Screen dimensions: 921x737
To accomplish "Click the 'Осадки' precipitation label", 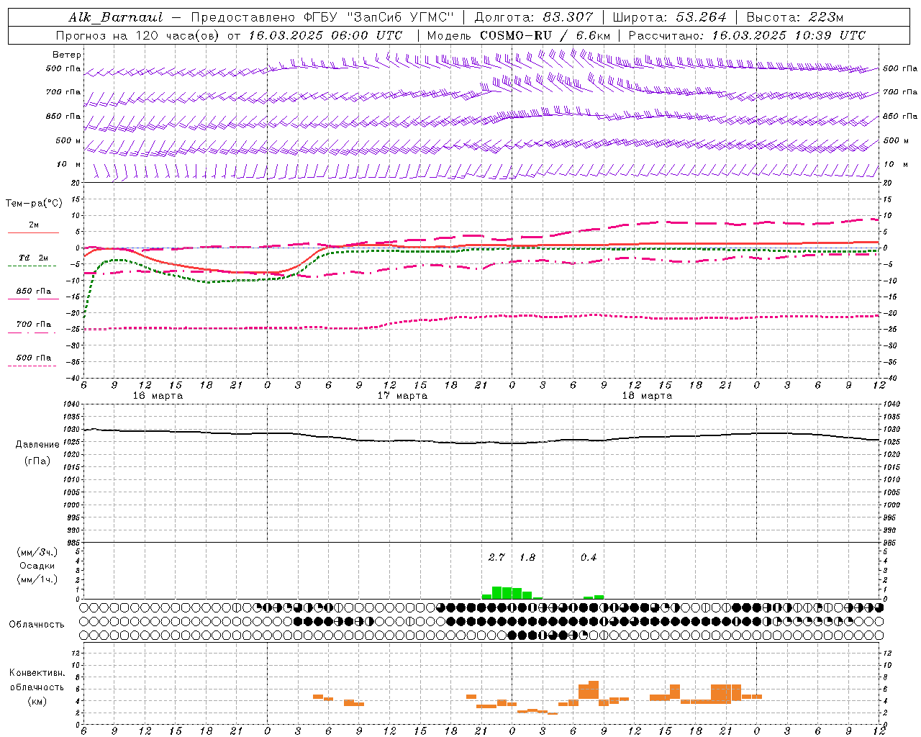I will pos(35,566).
